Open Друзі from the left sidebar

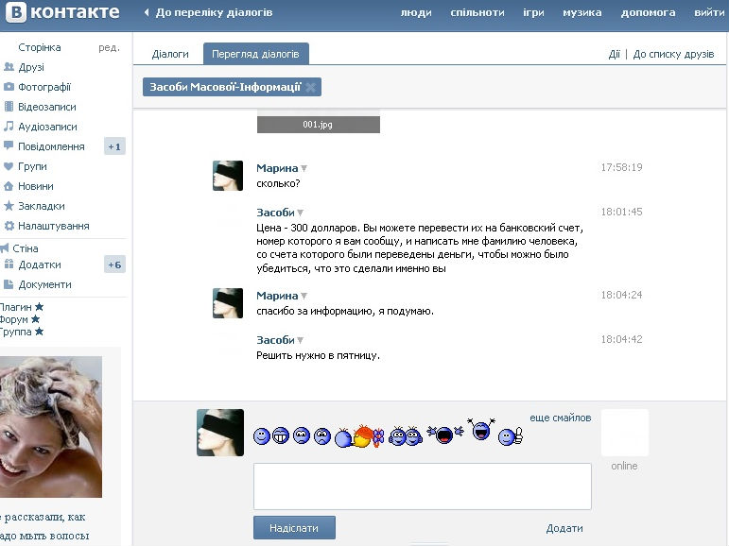(30, 67)
